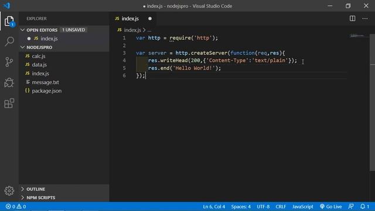Click on createServer in line 3
This screenshot has height=211, width=375.
[209, 53]
